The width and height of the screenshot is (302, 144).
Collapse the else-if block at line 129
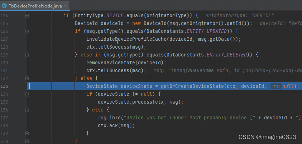point(27,55)
